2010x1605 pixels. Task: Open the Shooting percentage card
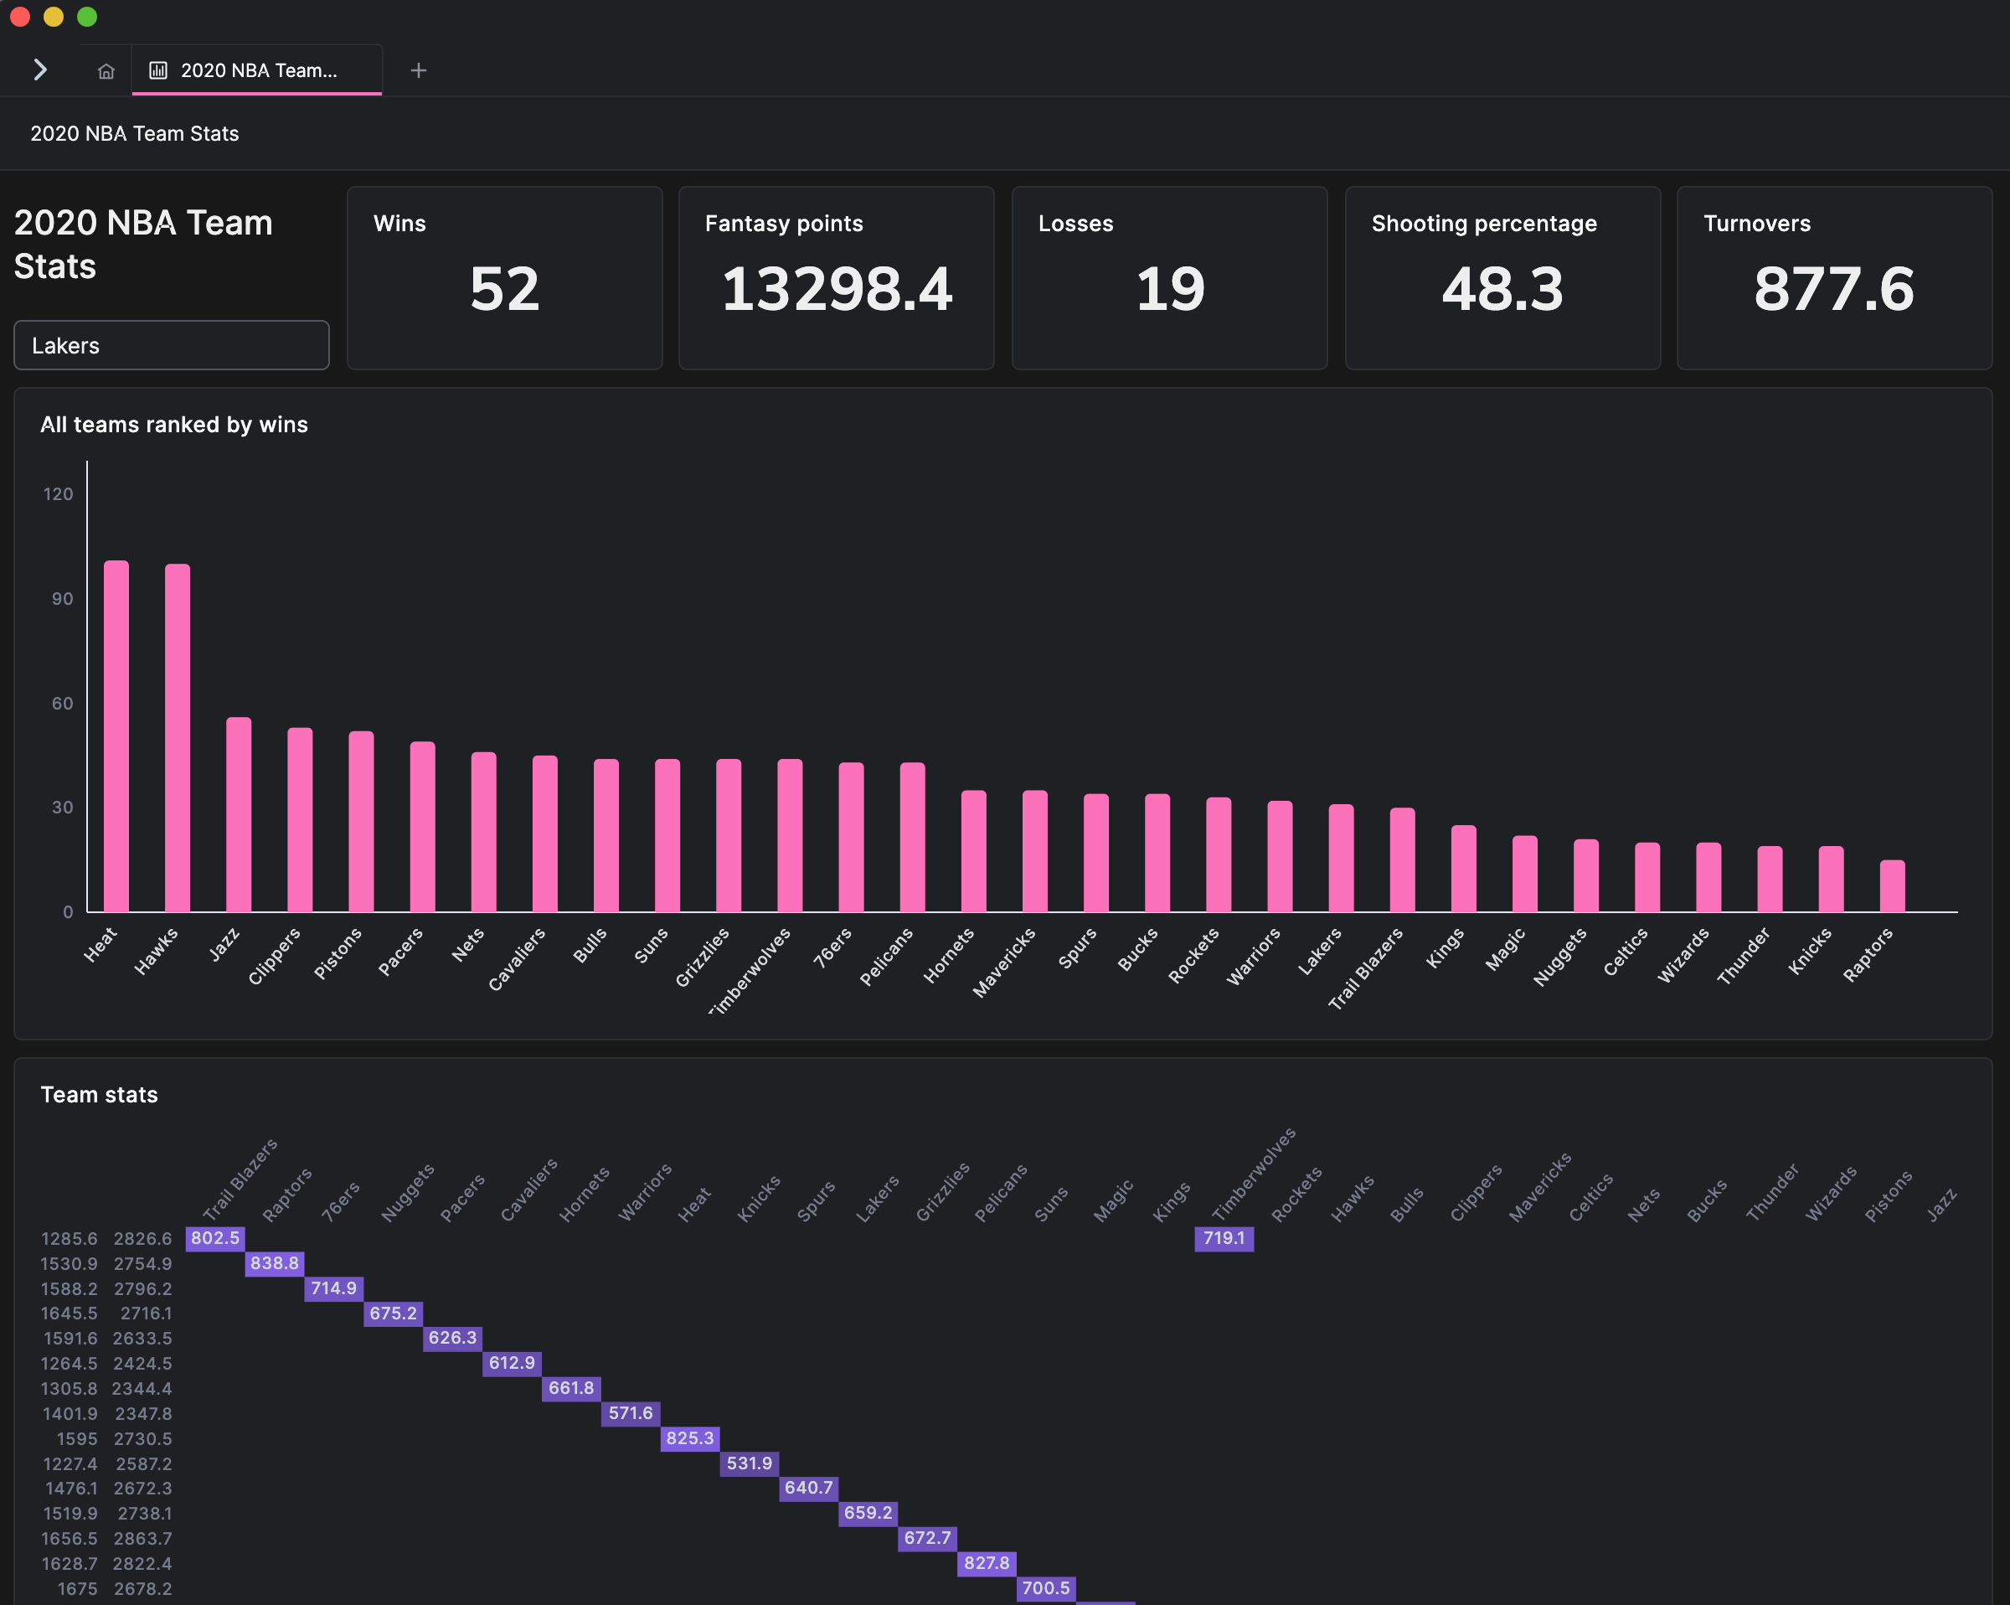[1502, 278]
